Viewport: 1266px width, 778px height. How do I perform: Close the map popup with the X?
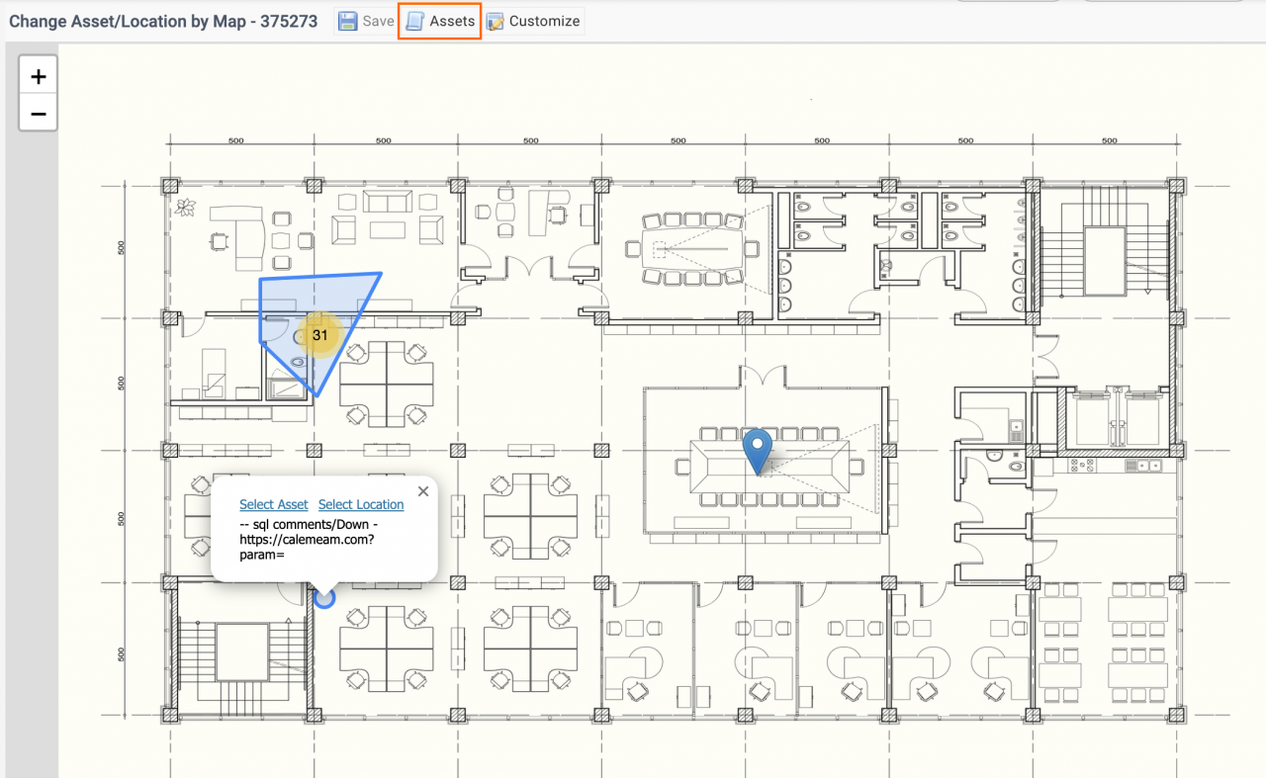[423, 490]
